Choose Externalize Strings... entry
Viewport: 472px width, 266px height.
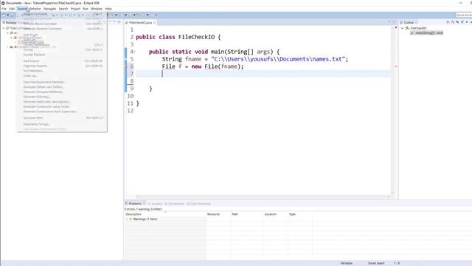62,124
